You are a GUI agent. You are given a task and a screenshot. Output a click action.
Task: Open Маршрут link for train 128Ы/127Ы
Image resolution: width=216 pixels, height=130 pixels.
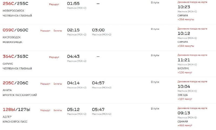click(45, 110)
